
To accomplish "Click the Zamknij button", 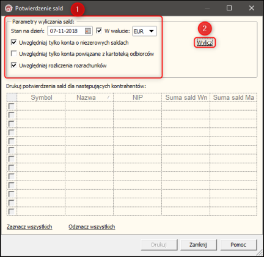I will pos(199,245).
